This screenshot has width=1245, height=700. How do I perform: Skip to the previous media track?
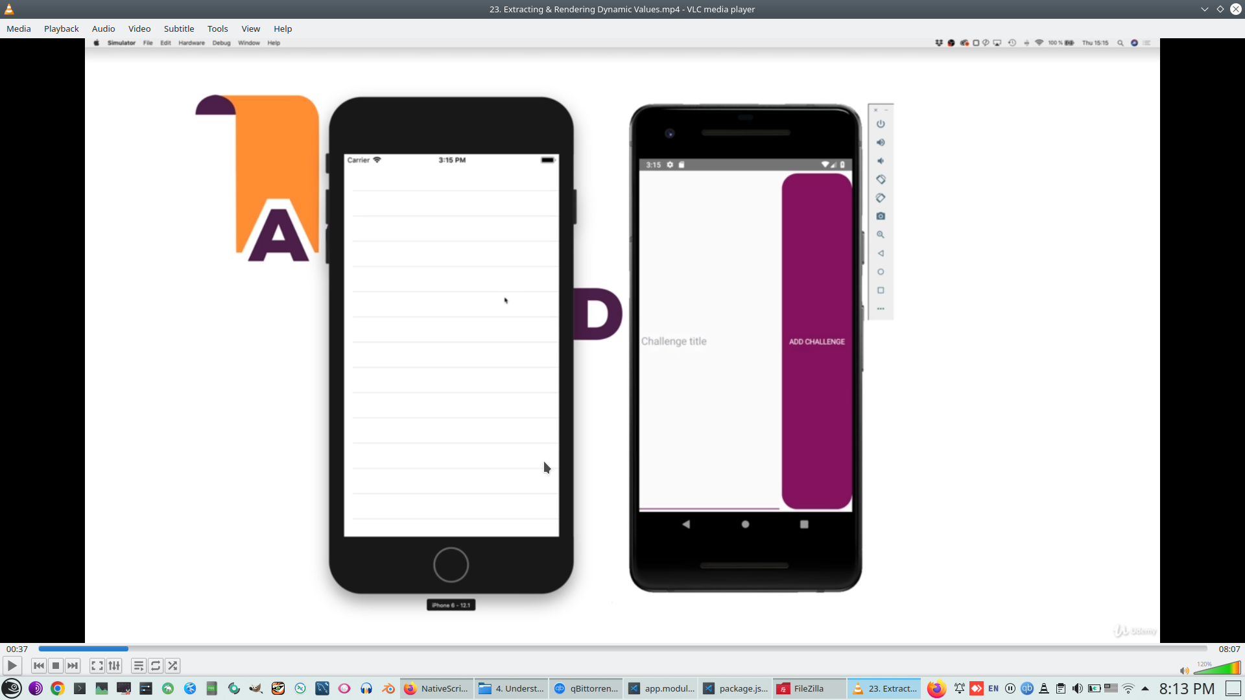39,666
